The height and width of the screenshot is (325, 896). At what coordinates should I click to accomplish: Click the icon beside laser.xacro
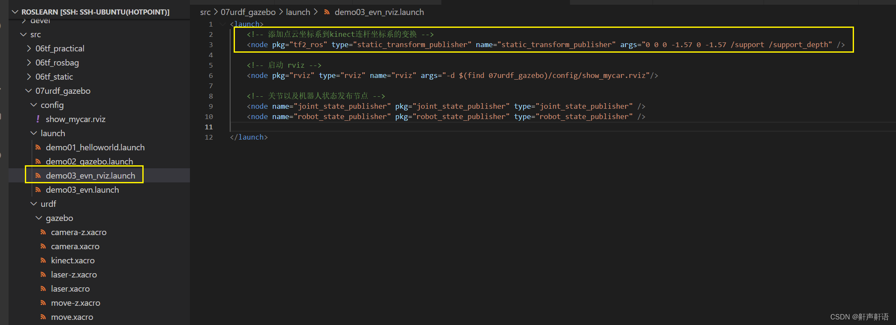click(43, 289)
